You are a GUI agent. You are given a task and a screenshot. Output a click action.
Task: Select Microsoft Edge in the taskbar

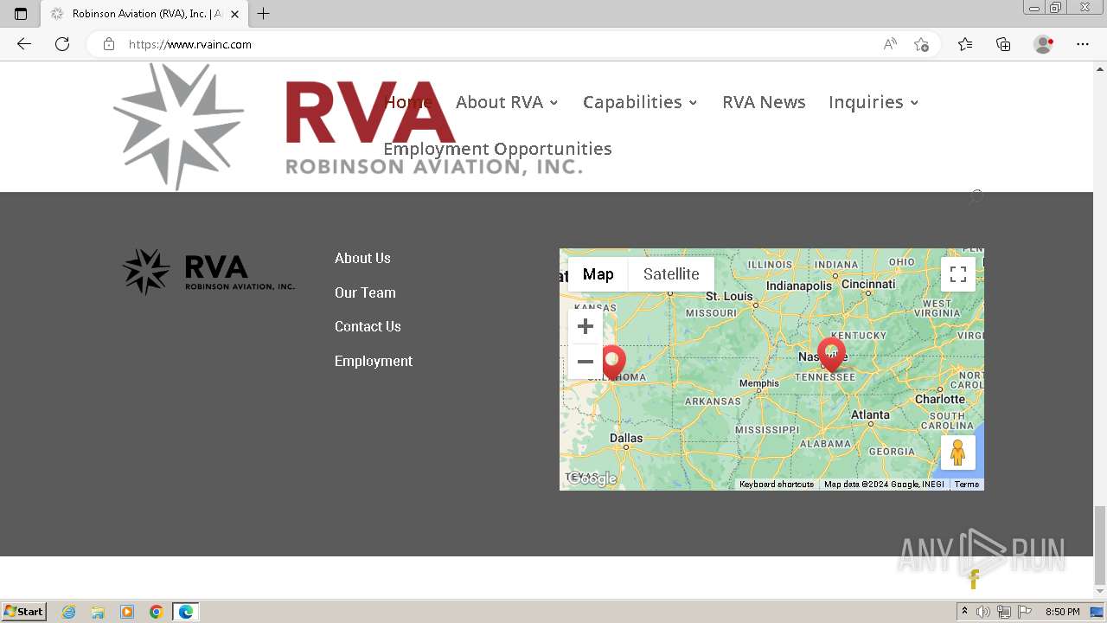[186, 612]
